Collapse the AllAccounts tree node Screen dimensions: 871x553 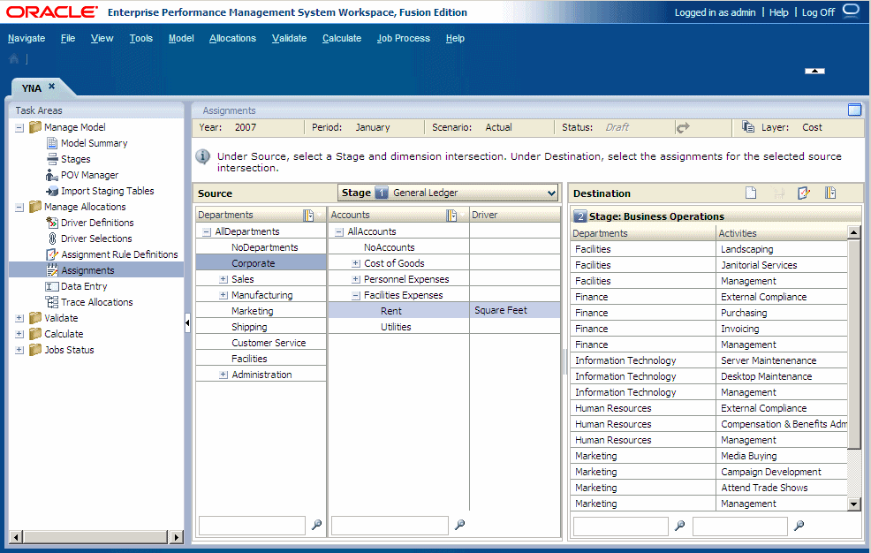[x=337, y=231]
